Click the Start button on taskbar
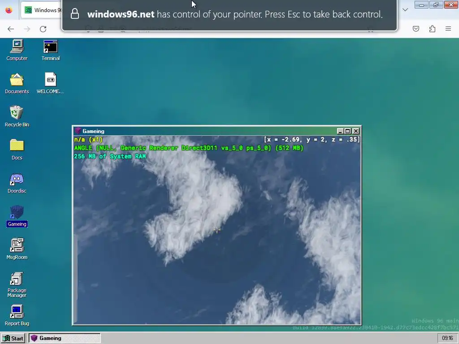 [x=13, y=338]
